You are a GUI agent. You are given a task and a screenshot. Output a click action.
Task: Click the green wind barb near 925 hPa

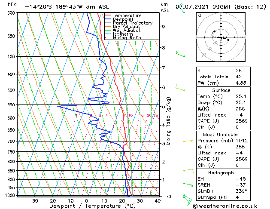coord(188,186)
